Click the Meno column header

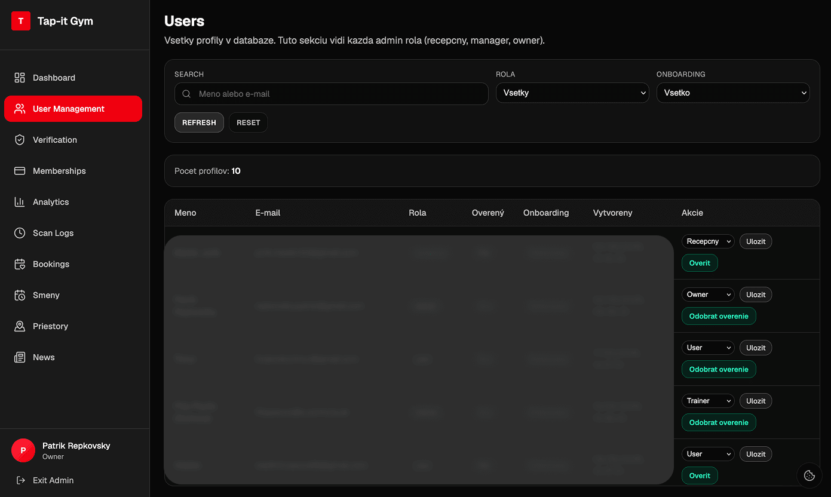point(185,213)
